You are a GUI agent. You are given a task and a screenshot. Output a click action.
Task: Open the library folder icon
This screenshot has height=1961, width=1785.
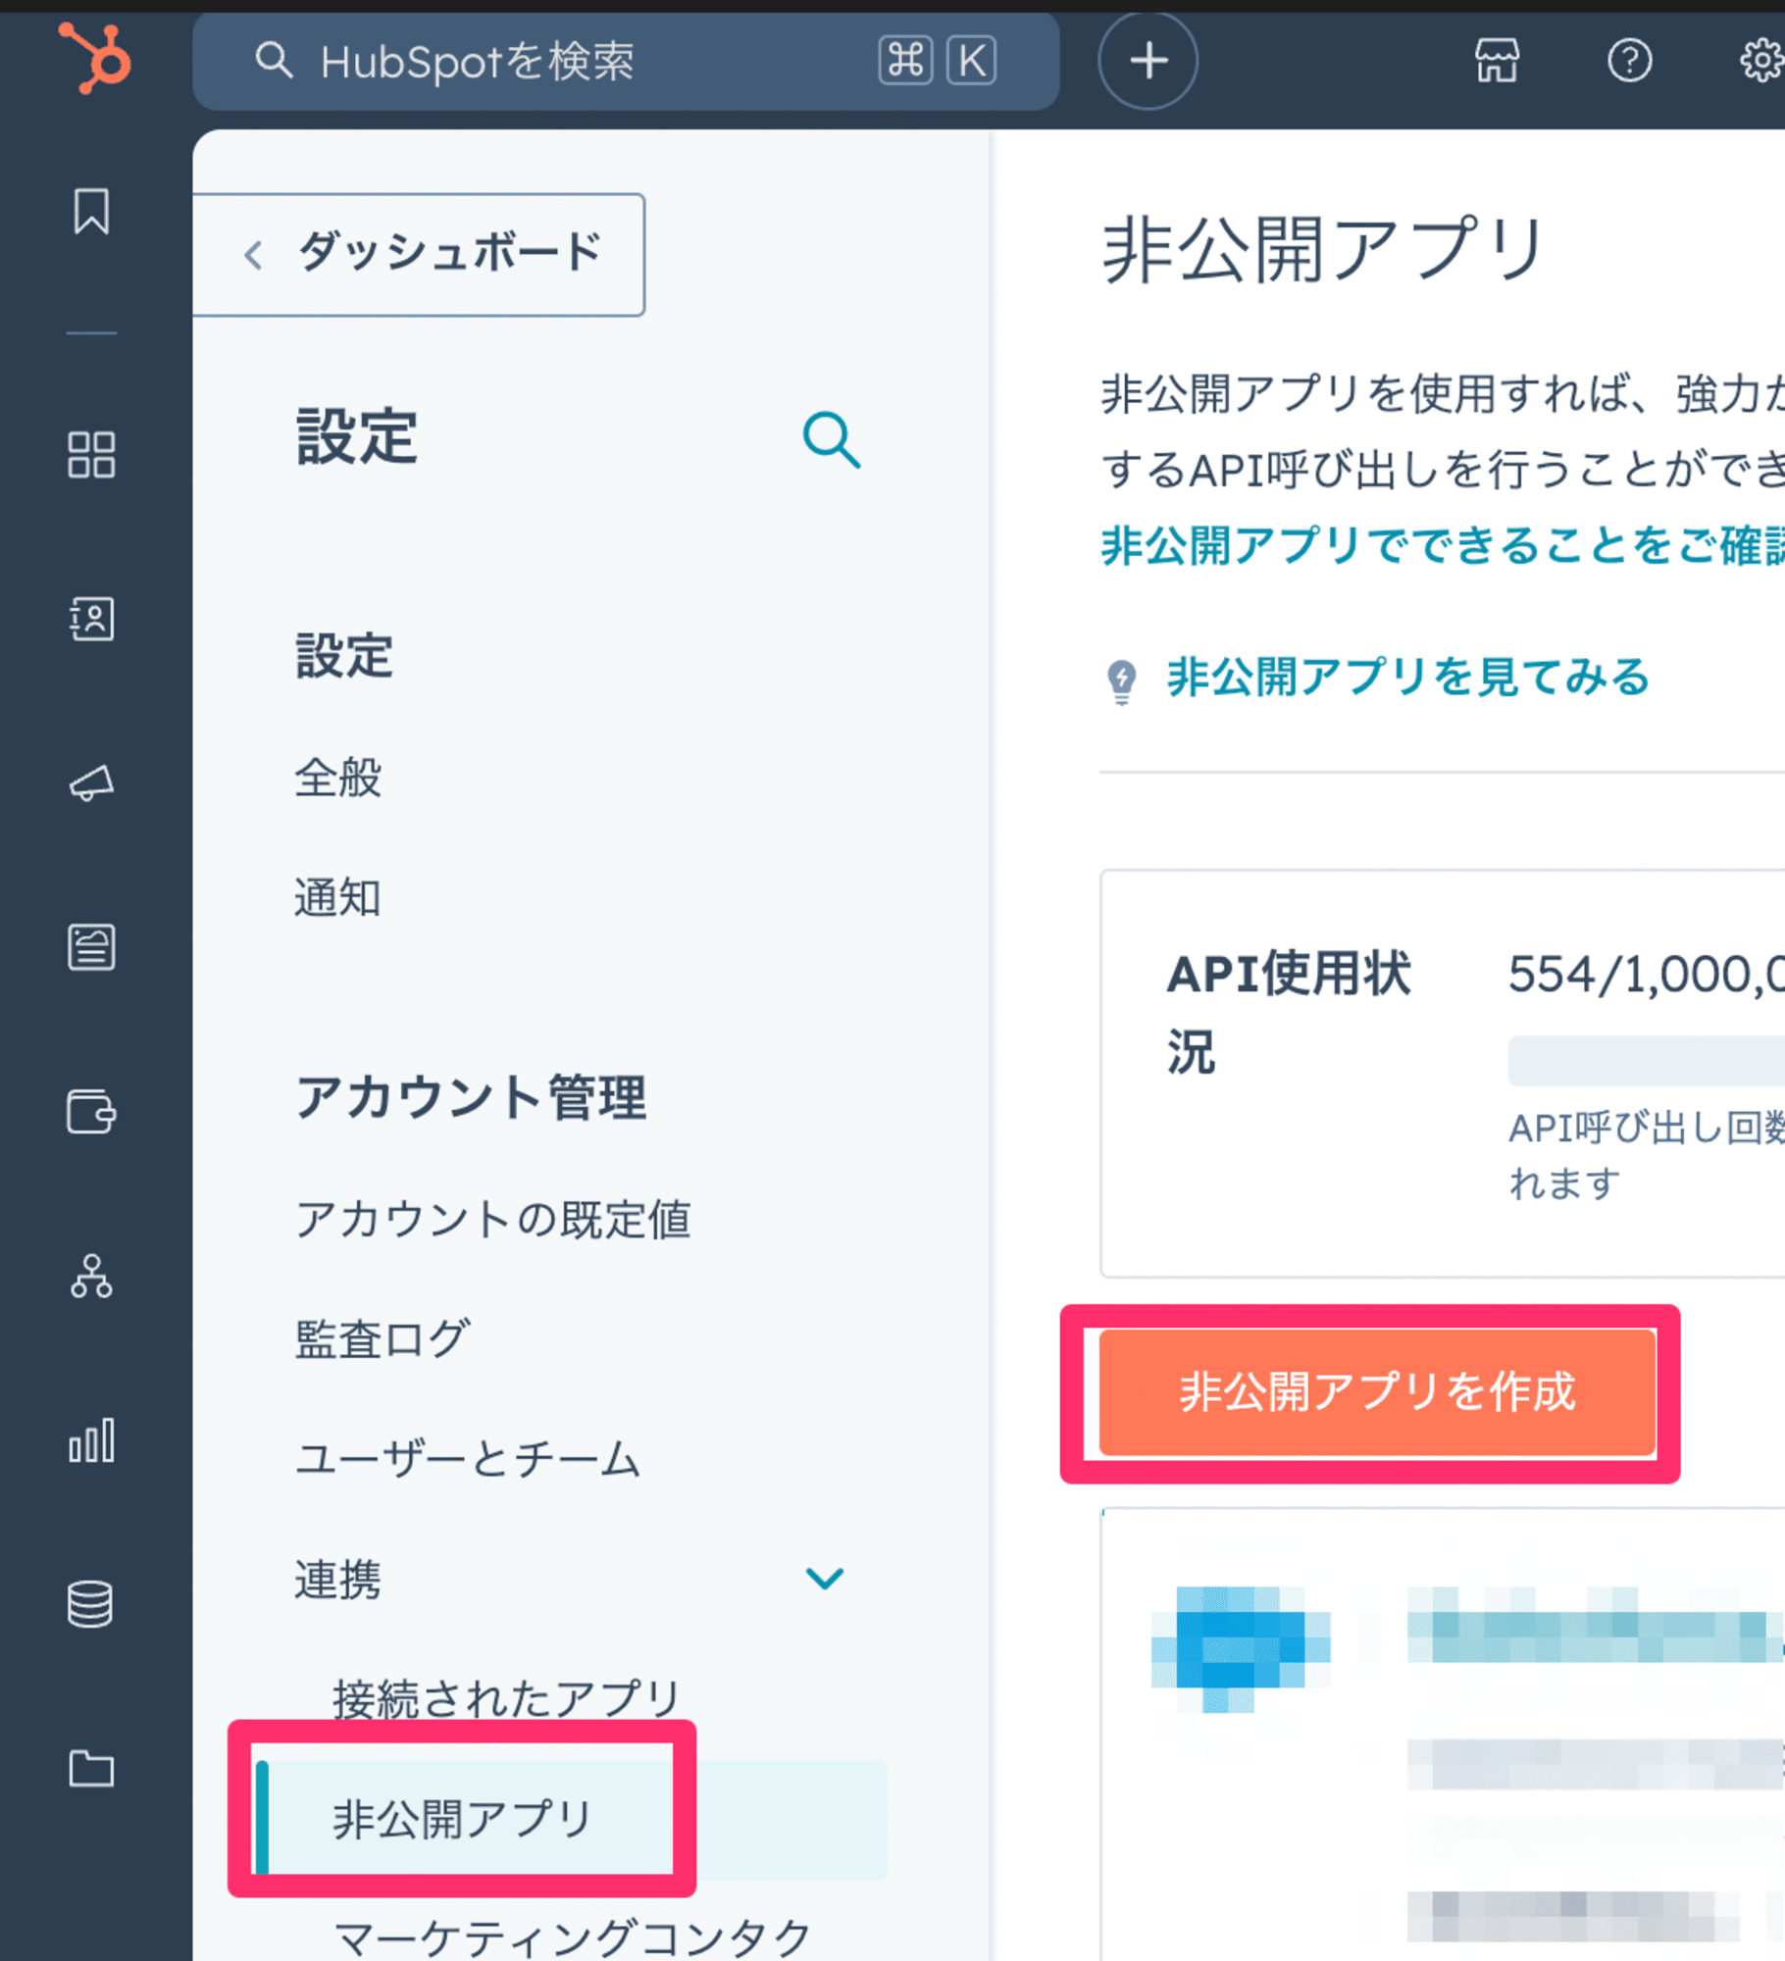pos(91,1768)
